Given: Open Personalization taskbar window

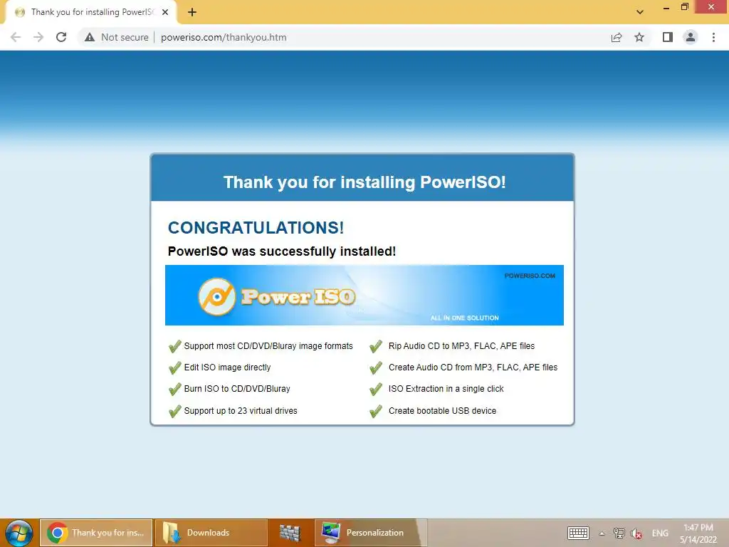Looking at the screenshot, I should click(x=370, y=533).
